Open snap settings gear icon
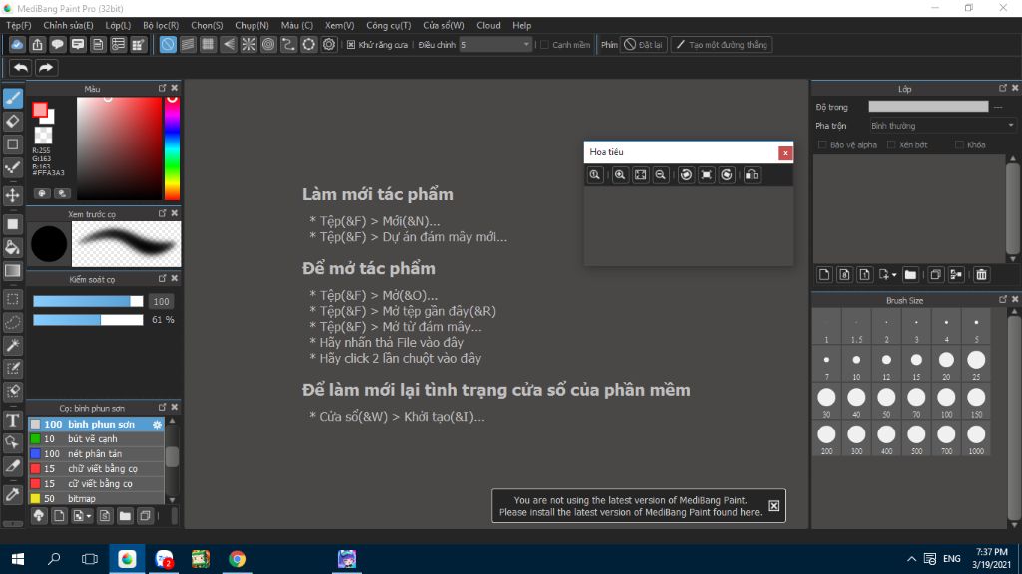 pyautogui.click(x=329, y=44)
